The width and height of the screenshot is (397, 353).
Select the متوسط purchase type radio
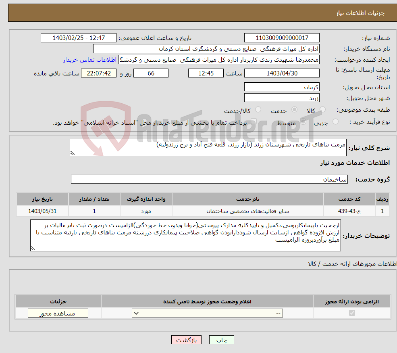pos(303,122)
